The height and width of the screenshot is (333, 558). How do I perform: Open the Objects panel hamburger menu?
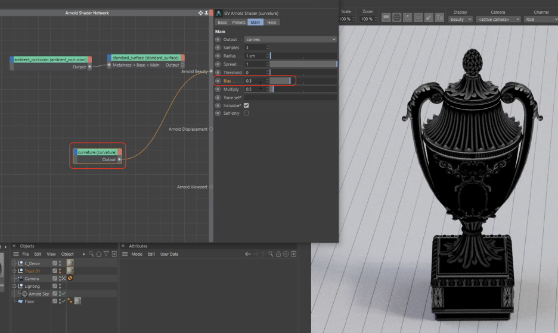(x=15, y=254)
